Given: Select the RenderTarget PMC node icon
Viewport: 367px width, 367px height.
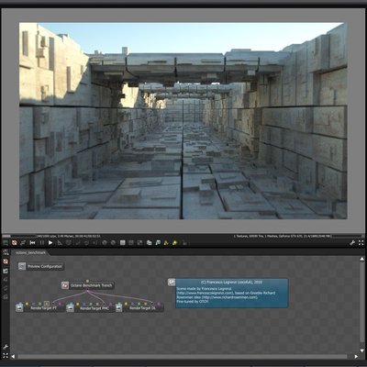Looking at the screenshot, I should click(71, 308).
